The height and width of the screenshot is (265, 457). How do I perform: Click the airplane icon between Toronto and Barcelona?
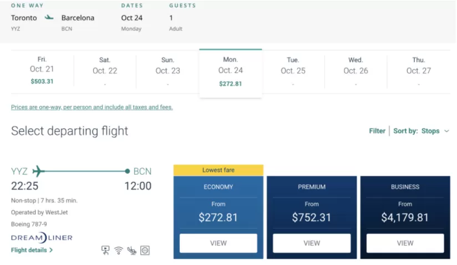49,18
